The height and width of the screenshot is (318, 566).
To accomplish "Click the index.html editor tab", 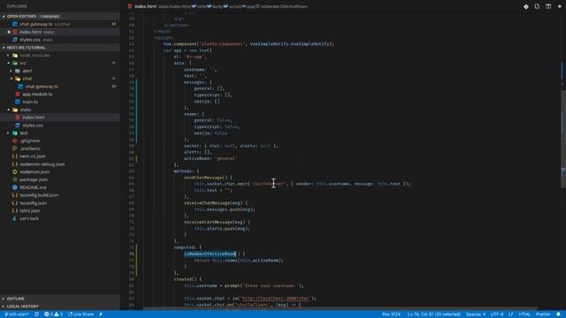I will (145, 6).
